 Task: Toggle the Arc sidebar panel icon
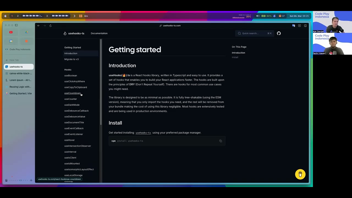click(x=16, y=25)
